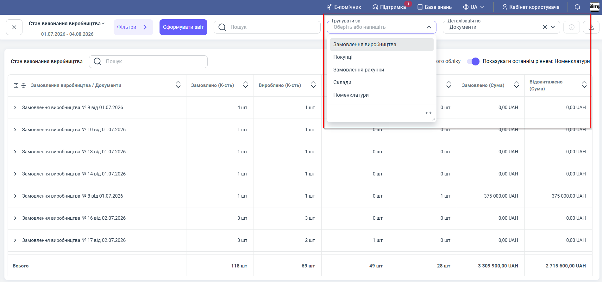The image size is (602, 282).
Task: Sort by Замовлення виробництва / Документи column
Action: [178, 84]
